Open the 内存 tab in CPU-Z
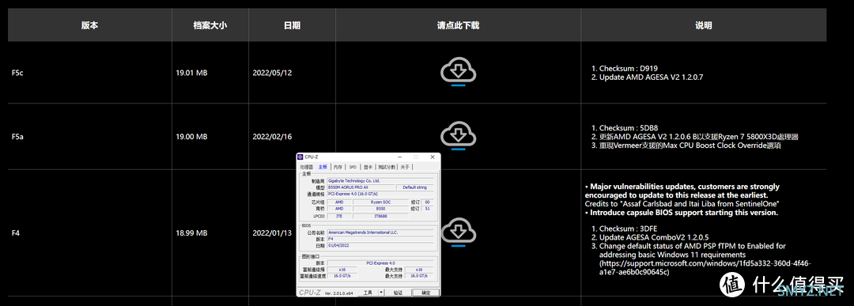The image size is (854, 306). pos(338,167)
